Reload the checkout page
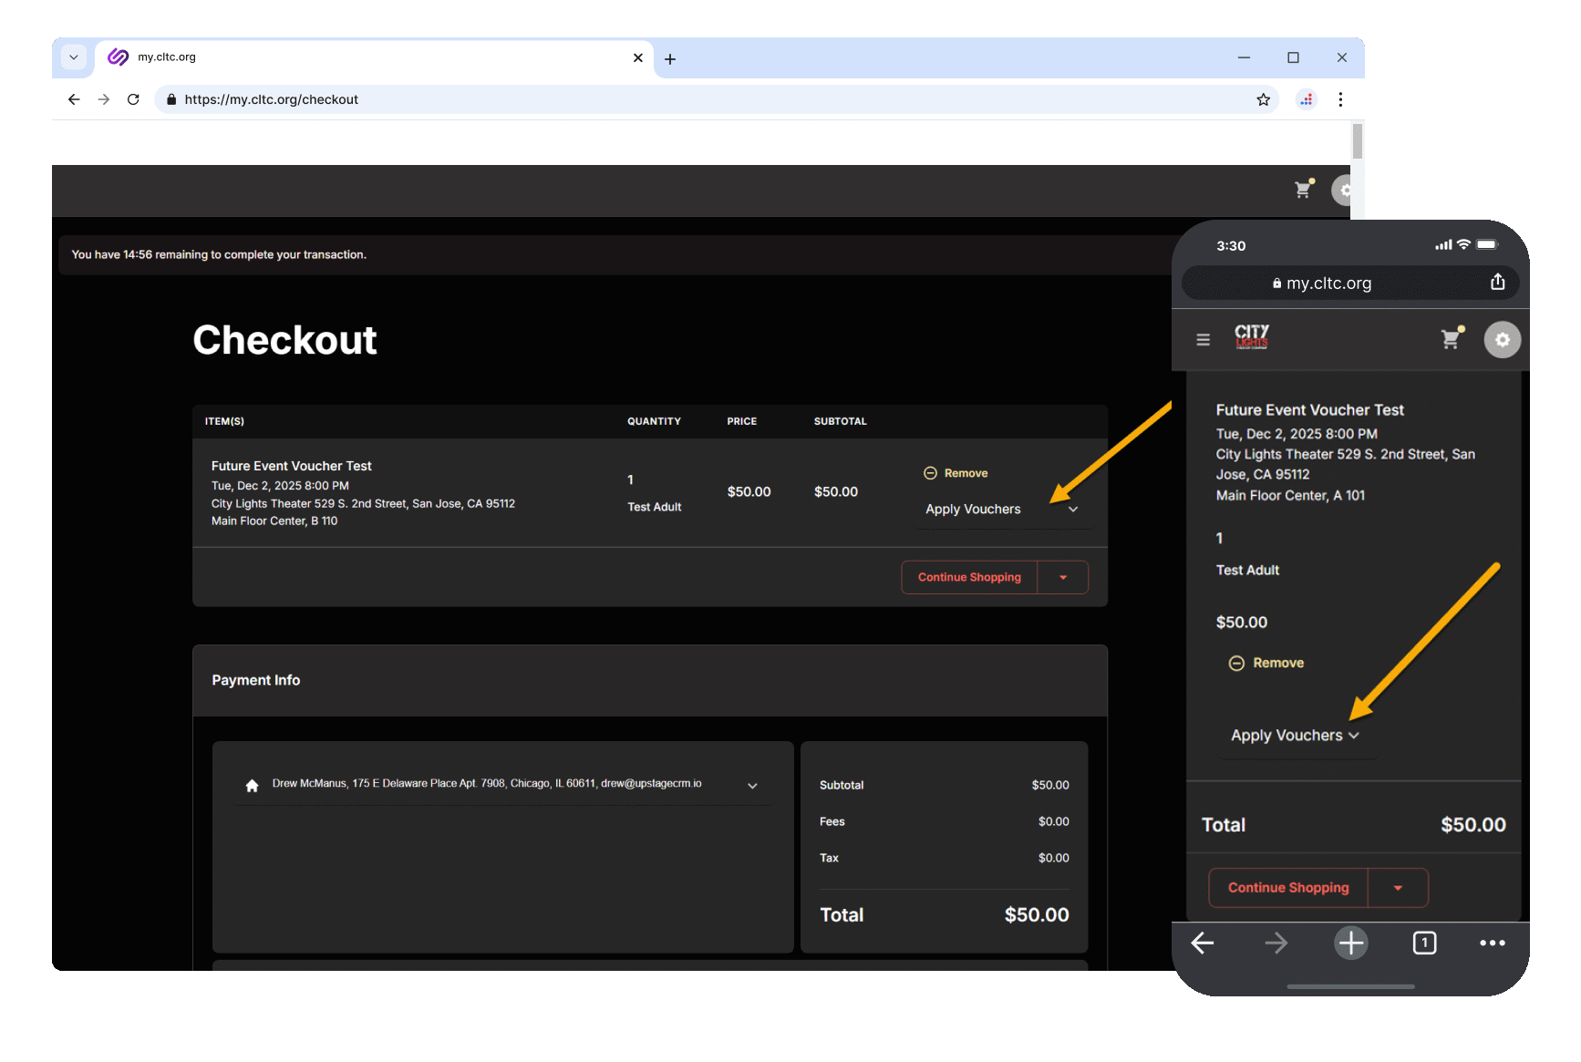This screenshot has height=1062, width=1581. pyautogui.click(x=133, y=99)
